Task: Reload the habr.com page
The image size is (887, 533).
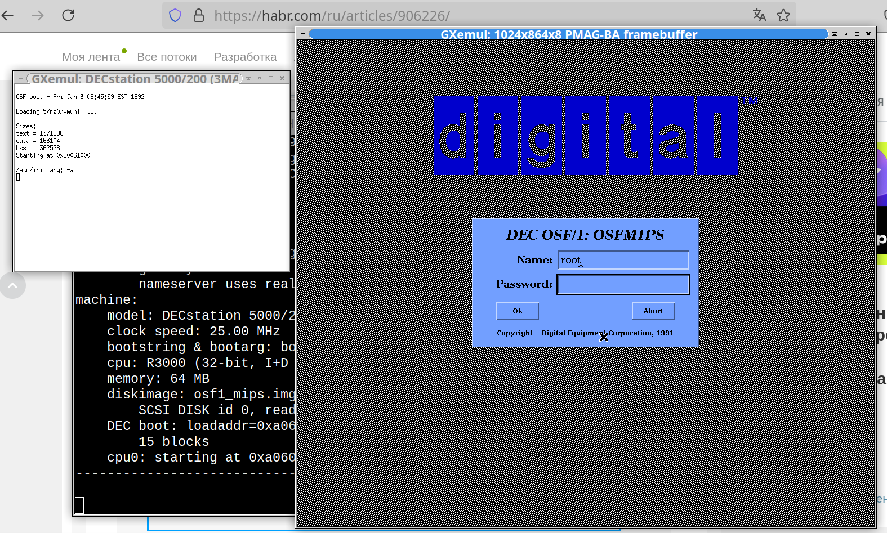Action: tap(68, 15)
